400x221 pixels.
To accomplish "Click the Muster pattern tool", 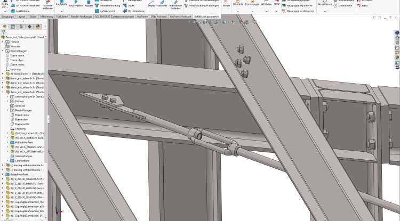I will coord(226,4).
